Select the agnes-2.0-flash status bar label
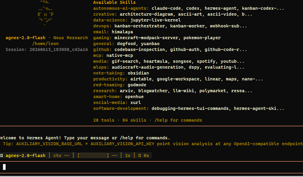The width and height of the screenshot is (303, 177). pyautogui.click(x=25, y=156)
